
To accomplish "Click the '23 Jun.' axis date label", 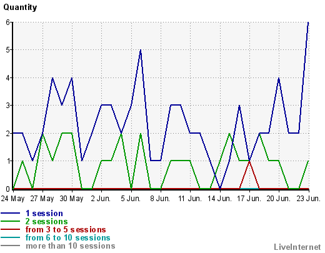I will (308, 199).
